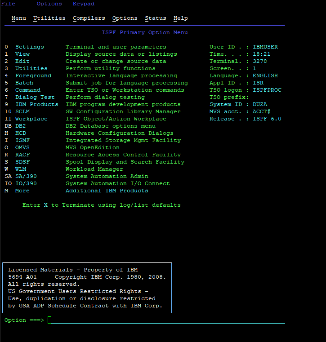Click 'Spool Display and Search Facility' text
This screenshot has height=342, width=326.
pos(125,162)
